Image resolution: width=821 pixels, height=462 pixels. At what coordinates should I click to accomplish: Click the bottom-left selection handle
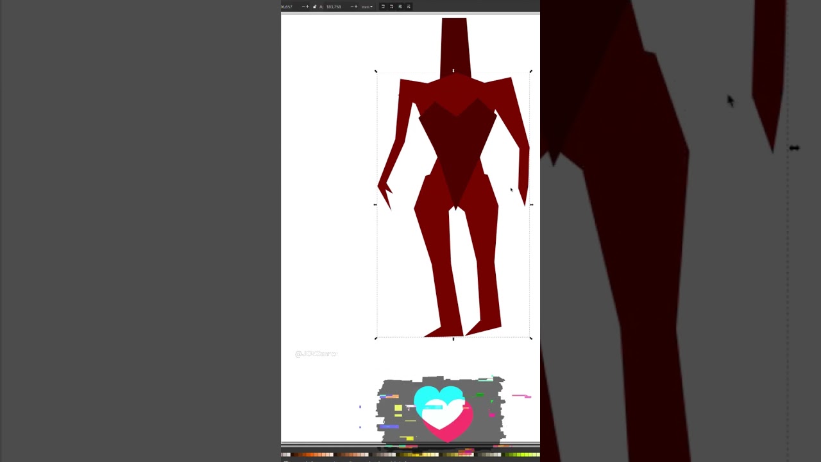pos(376,338)
